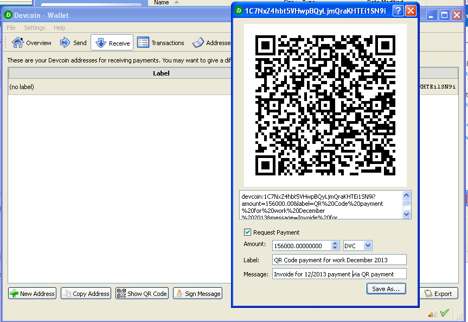
Task: Open the File menu
Action: point(11,28)
